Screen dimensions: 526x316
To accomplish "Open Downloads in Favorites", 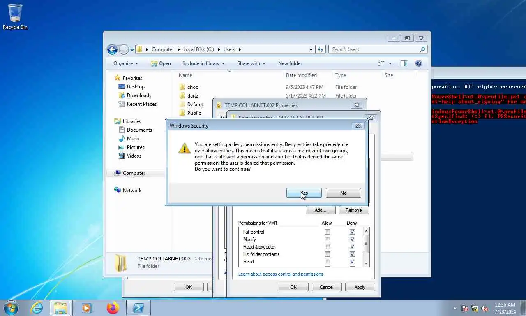I will tap(139, 95).
